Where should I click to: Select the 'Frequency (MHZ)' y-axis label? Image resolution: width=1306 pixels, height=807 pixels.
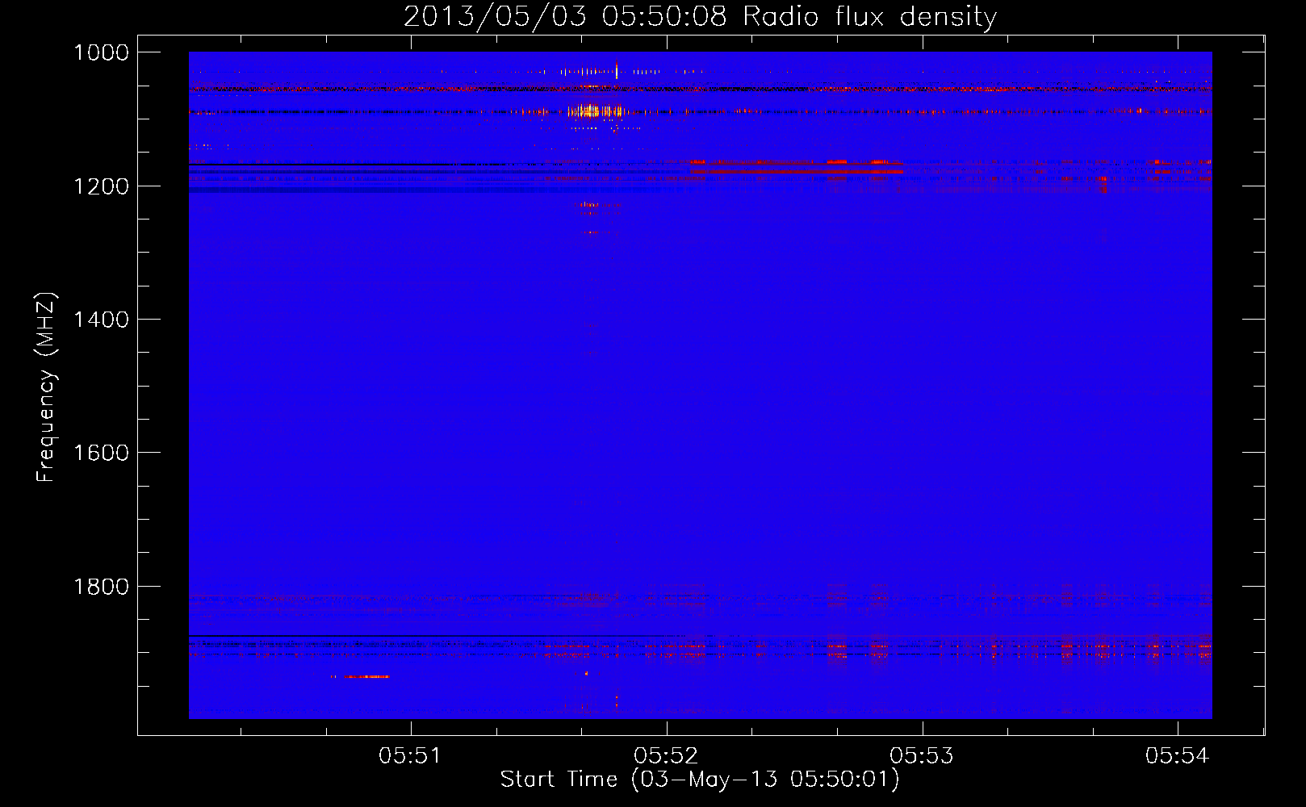coord(46,387)
